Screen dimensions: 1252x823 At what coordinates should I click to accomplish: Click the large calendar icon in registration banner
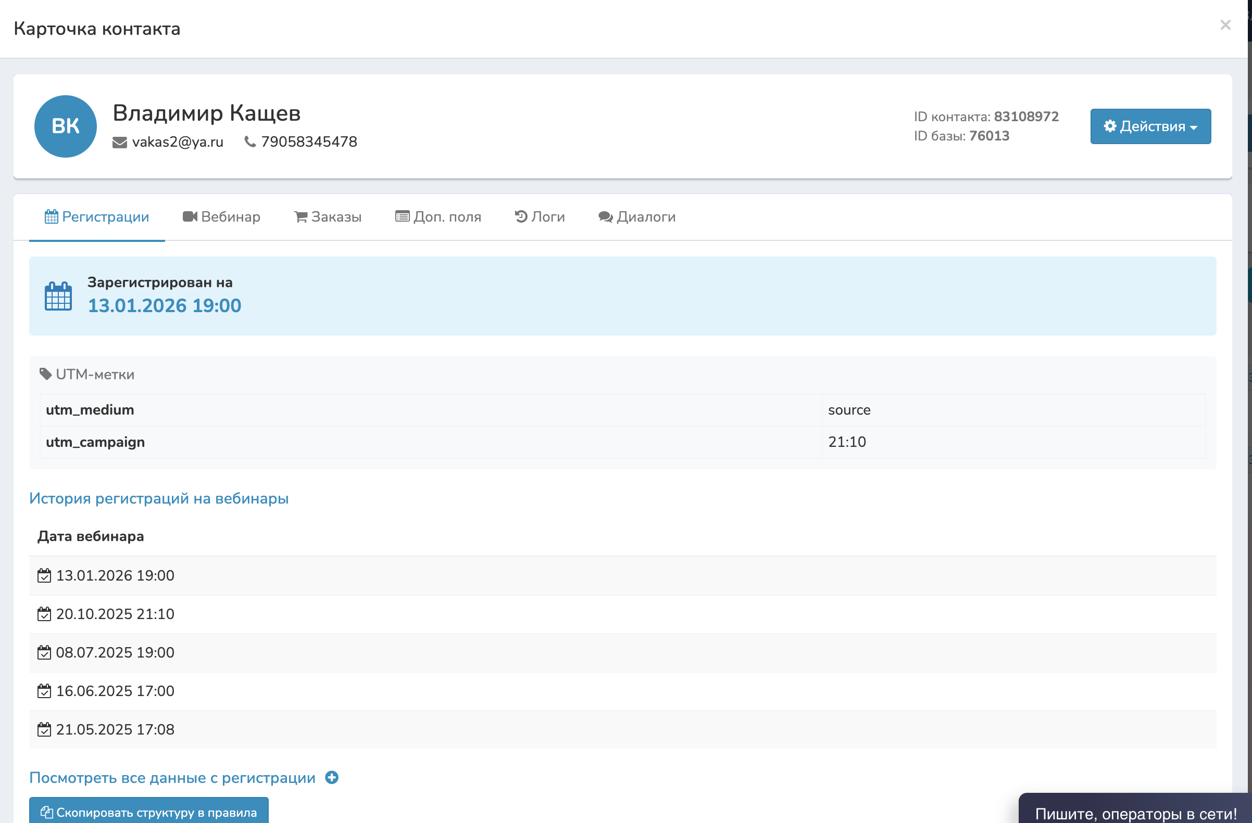coord(58,297)
